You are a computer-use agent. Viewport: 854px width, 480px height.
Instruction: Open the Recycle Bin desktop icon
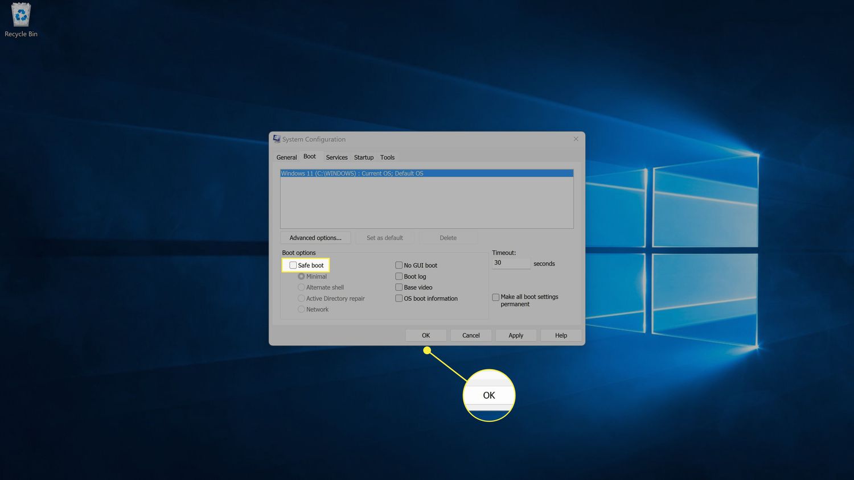coord(21,20)
